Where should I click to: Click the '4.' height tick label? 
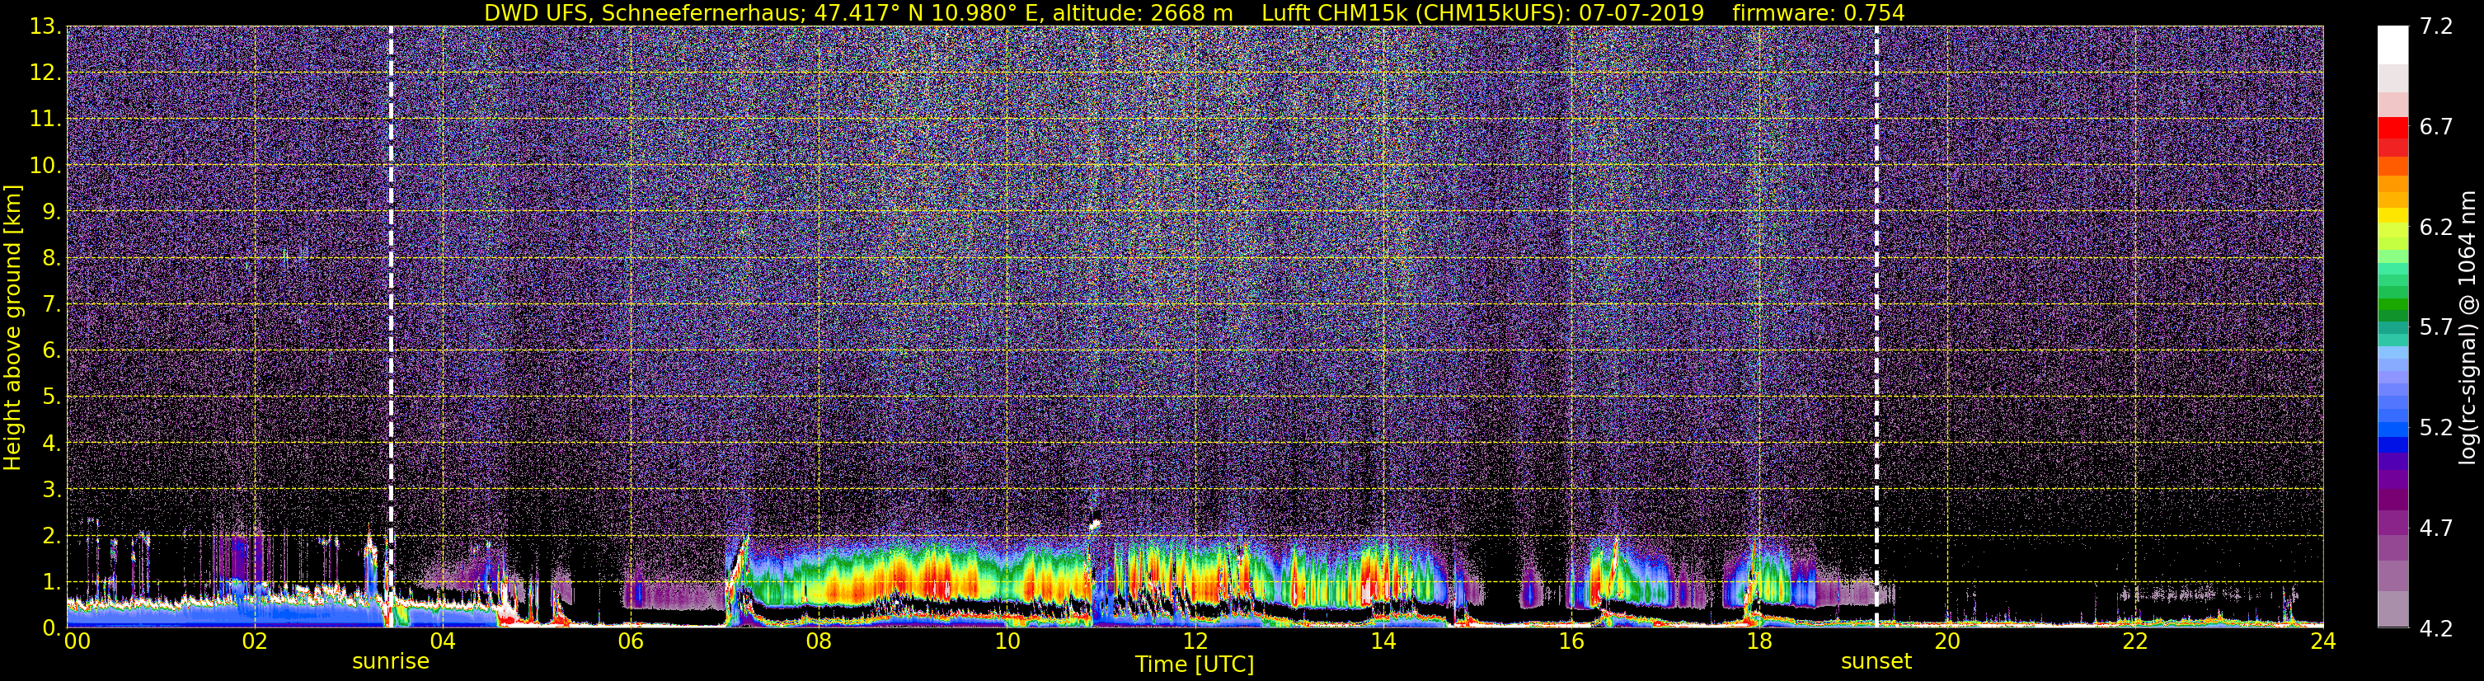point(52,443)
